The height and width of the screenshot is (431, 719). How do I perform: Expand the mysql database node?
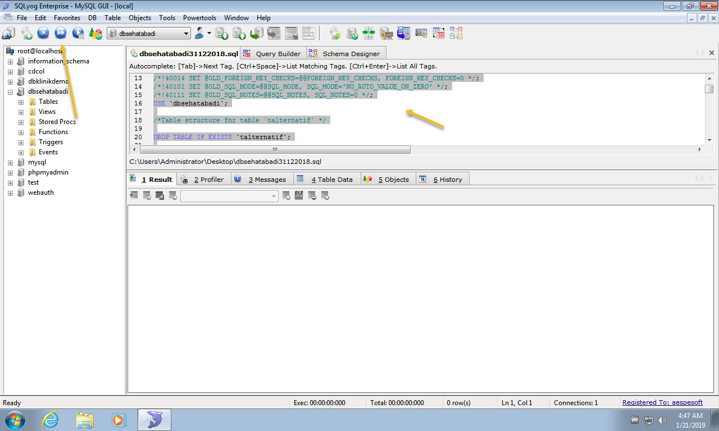[x=10, y=162]
